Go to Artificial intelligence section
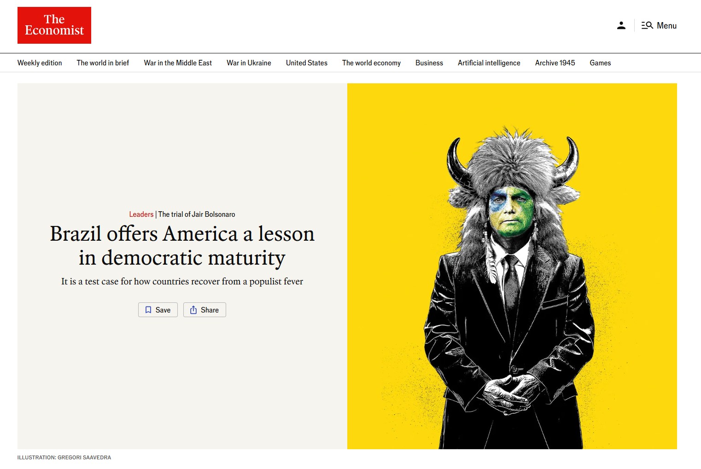Image resolution: width=701 pixels, height=469 pixels. click(x=489, y=63)
